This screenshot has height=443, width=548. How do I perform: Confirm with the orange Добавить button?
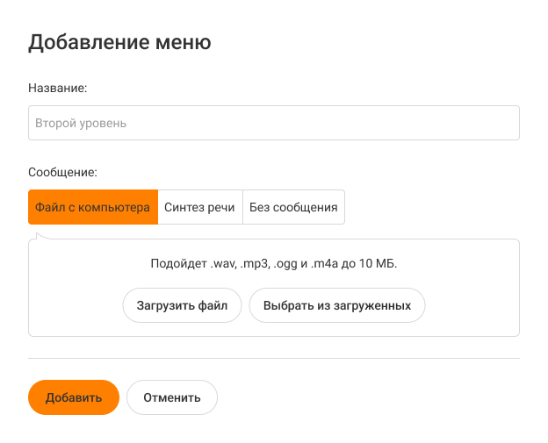[x=74, y=397]
